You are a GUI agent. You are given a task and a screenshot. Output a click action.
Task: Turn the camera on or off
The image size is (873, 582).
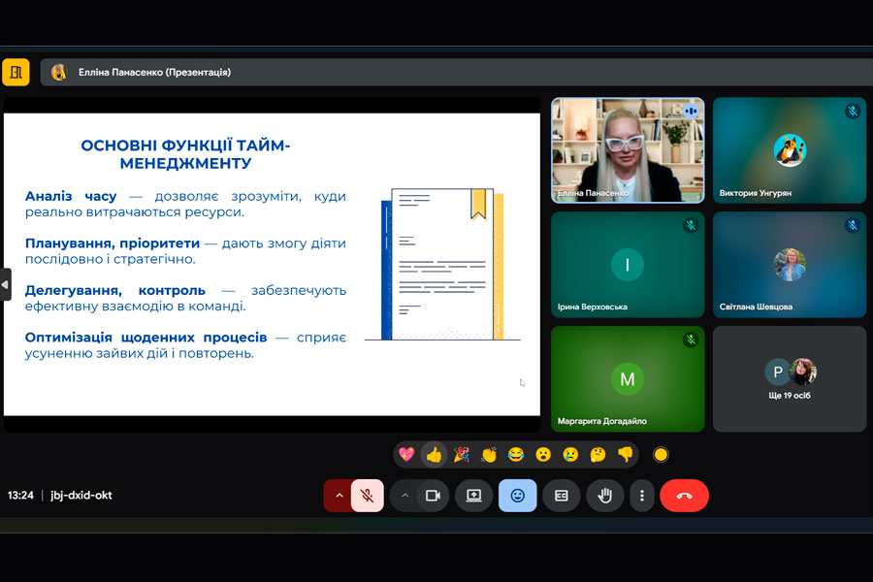coord(433,495)
